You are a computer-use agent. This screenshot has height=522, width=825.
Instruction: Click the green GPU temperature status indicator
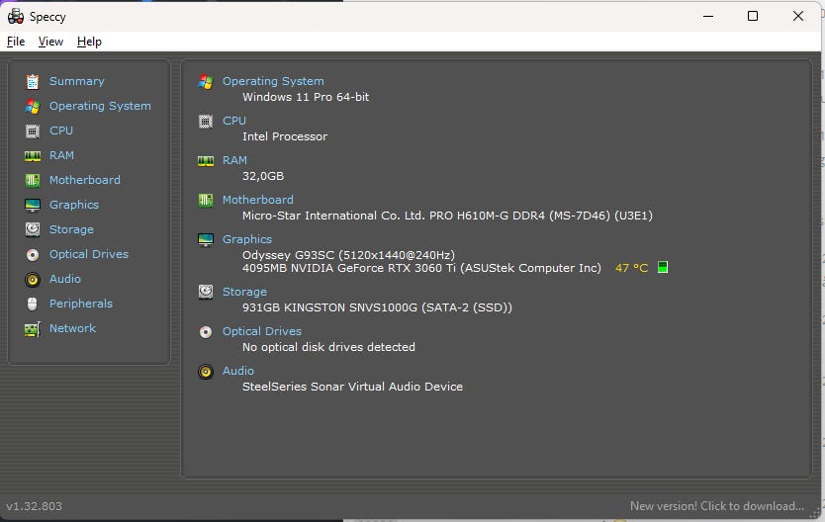[x=663, y=268]
